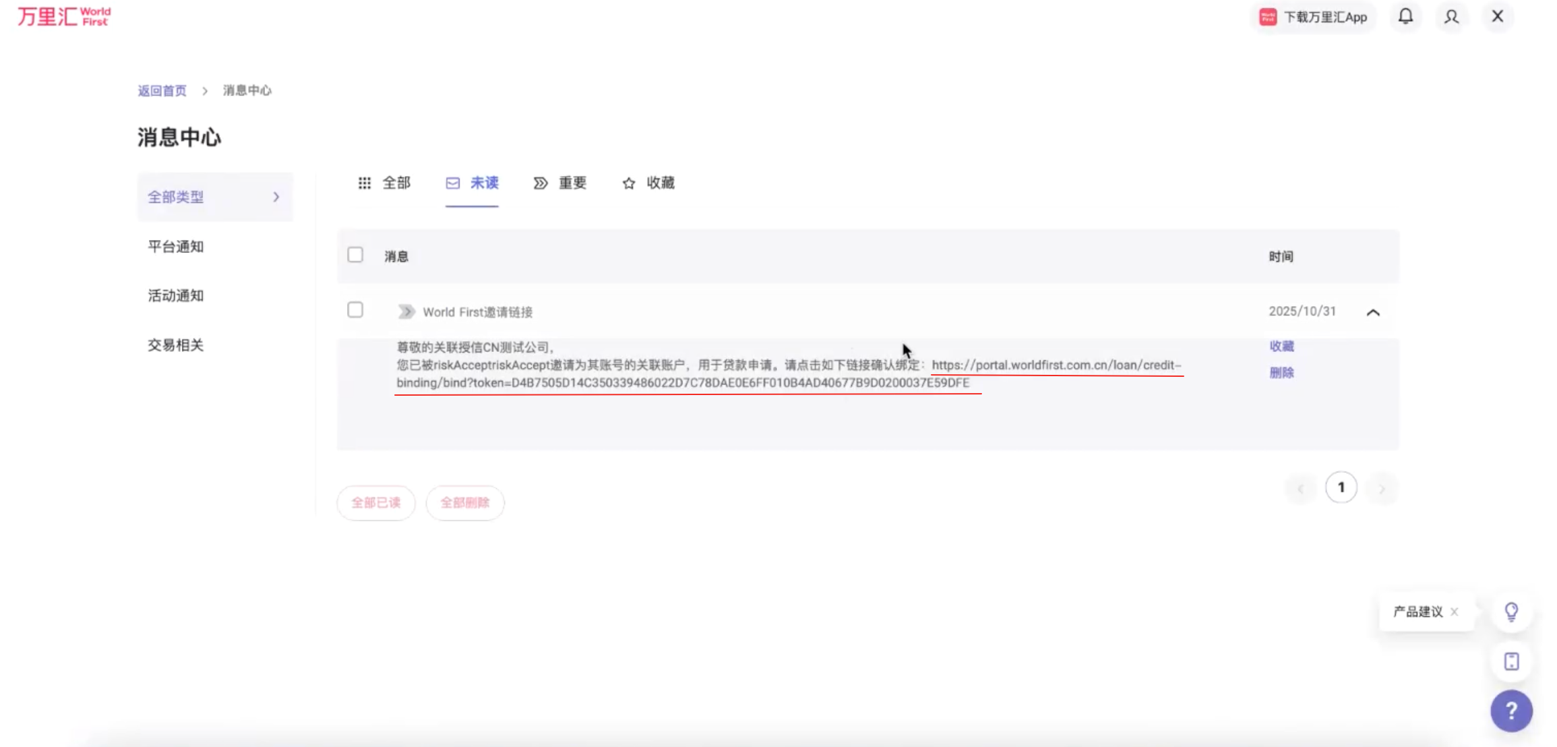1557x747 pixels.
Task: Click the envelope icon on 未读 tab
Action: 452,183
